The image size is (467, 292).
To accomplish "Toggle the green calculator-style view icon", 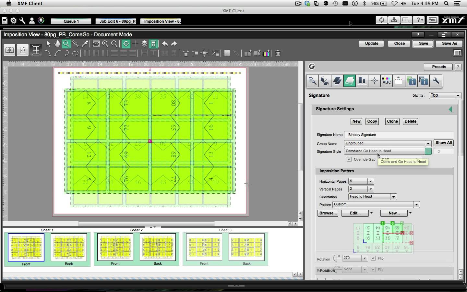I will click(154, 43).
